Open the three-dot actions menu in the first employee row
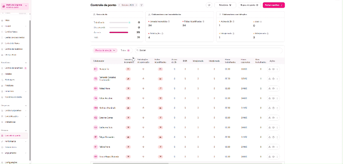The width and height of the screenshot is (343, 164). point(277,69)
